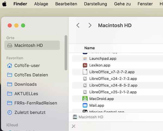Select LibreOffice_v7-2-7-2.app

tap(117, 72)
